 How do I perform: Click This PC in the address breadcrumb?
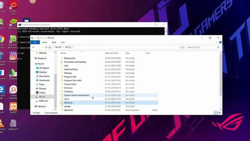pyautogui.click(x=58, y=47)
